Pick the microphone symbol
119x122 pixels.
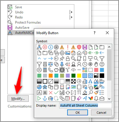point(62,64)
